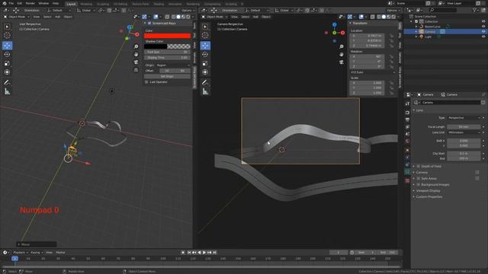Adjust Focal Length field
Viewport: 488px width, 274px height.
point(464,127)
